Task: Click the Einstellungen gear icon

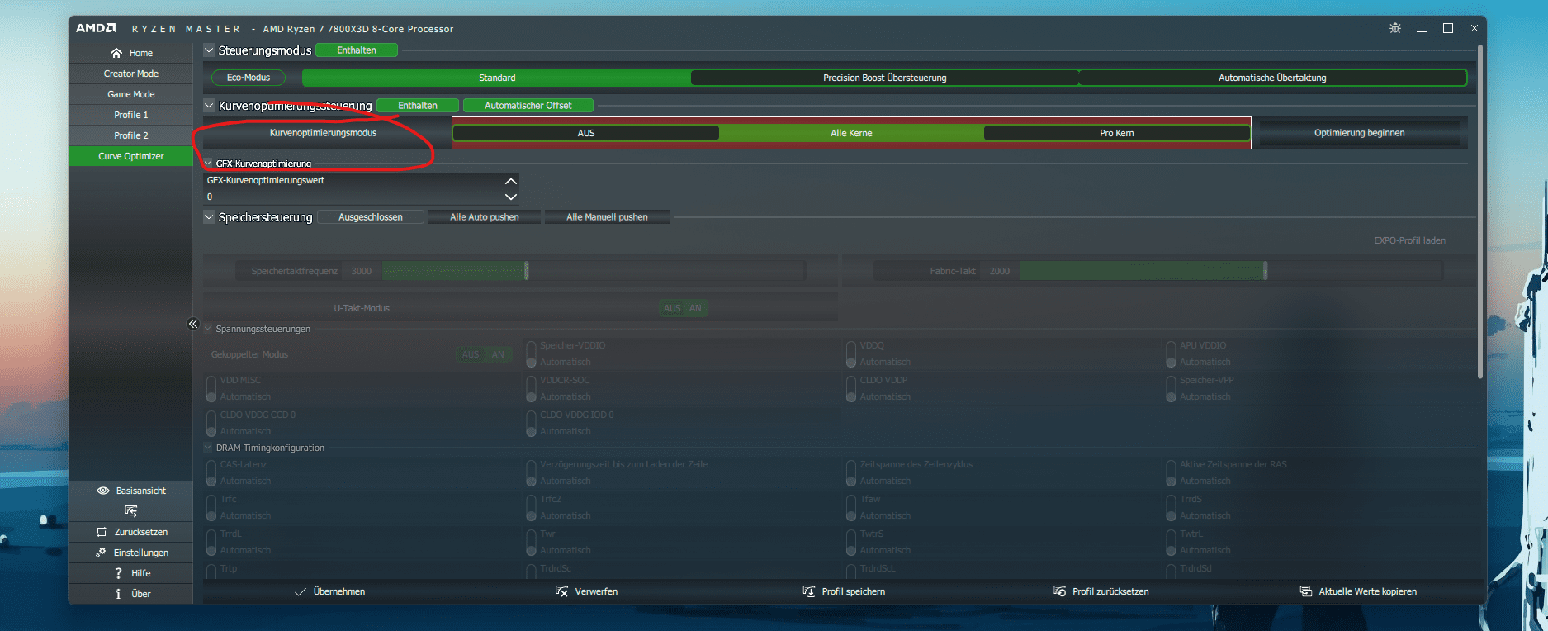Action: tap(101, 553)
